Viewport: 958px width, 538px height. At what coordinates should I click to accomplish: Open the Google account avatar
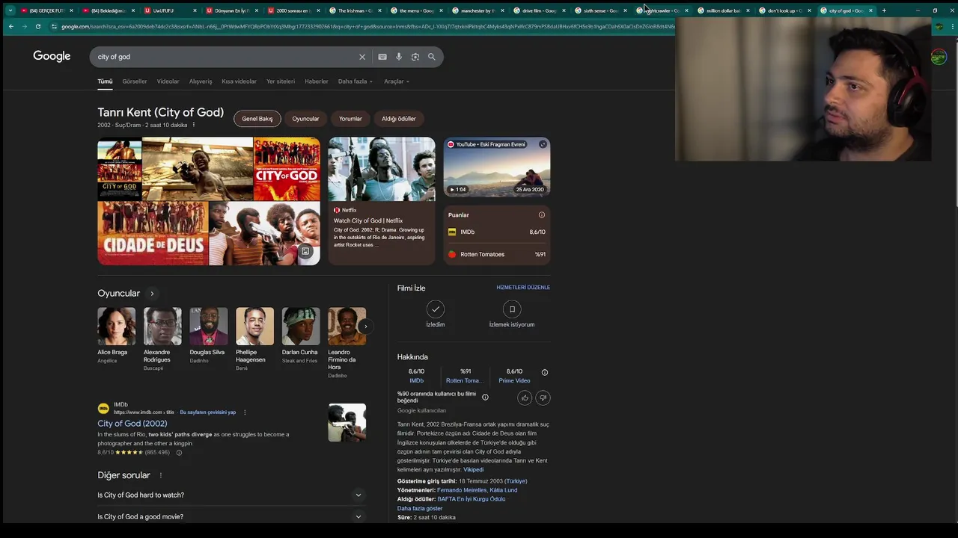pos(939,57)
